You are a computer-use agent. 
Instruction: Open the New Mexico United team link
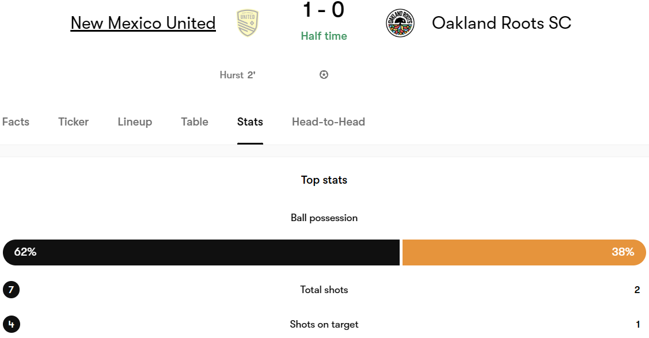(143, 23)
